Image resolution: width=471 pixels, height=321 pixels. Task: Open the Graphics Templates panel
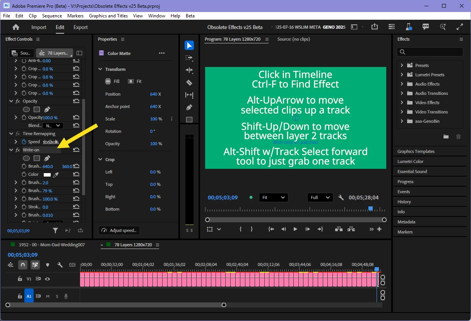point(416,151)
